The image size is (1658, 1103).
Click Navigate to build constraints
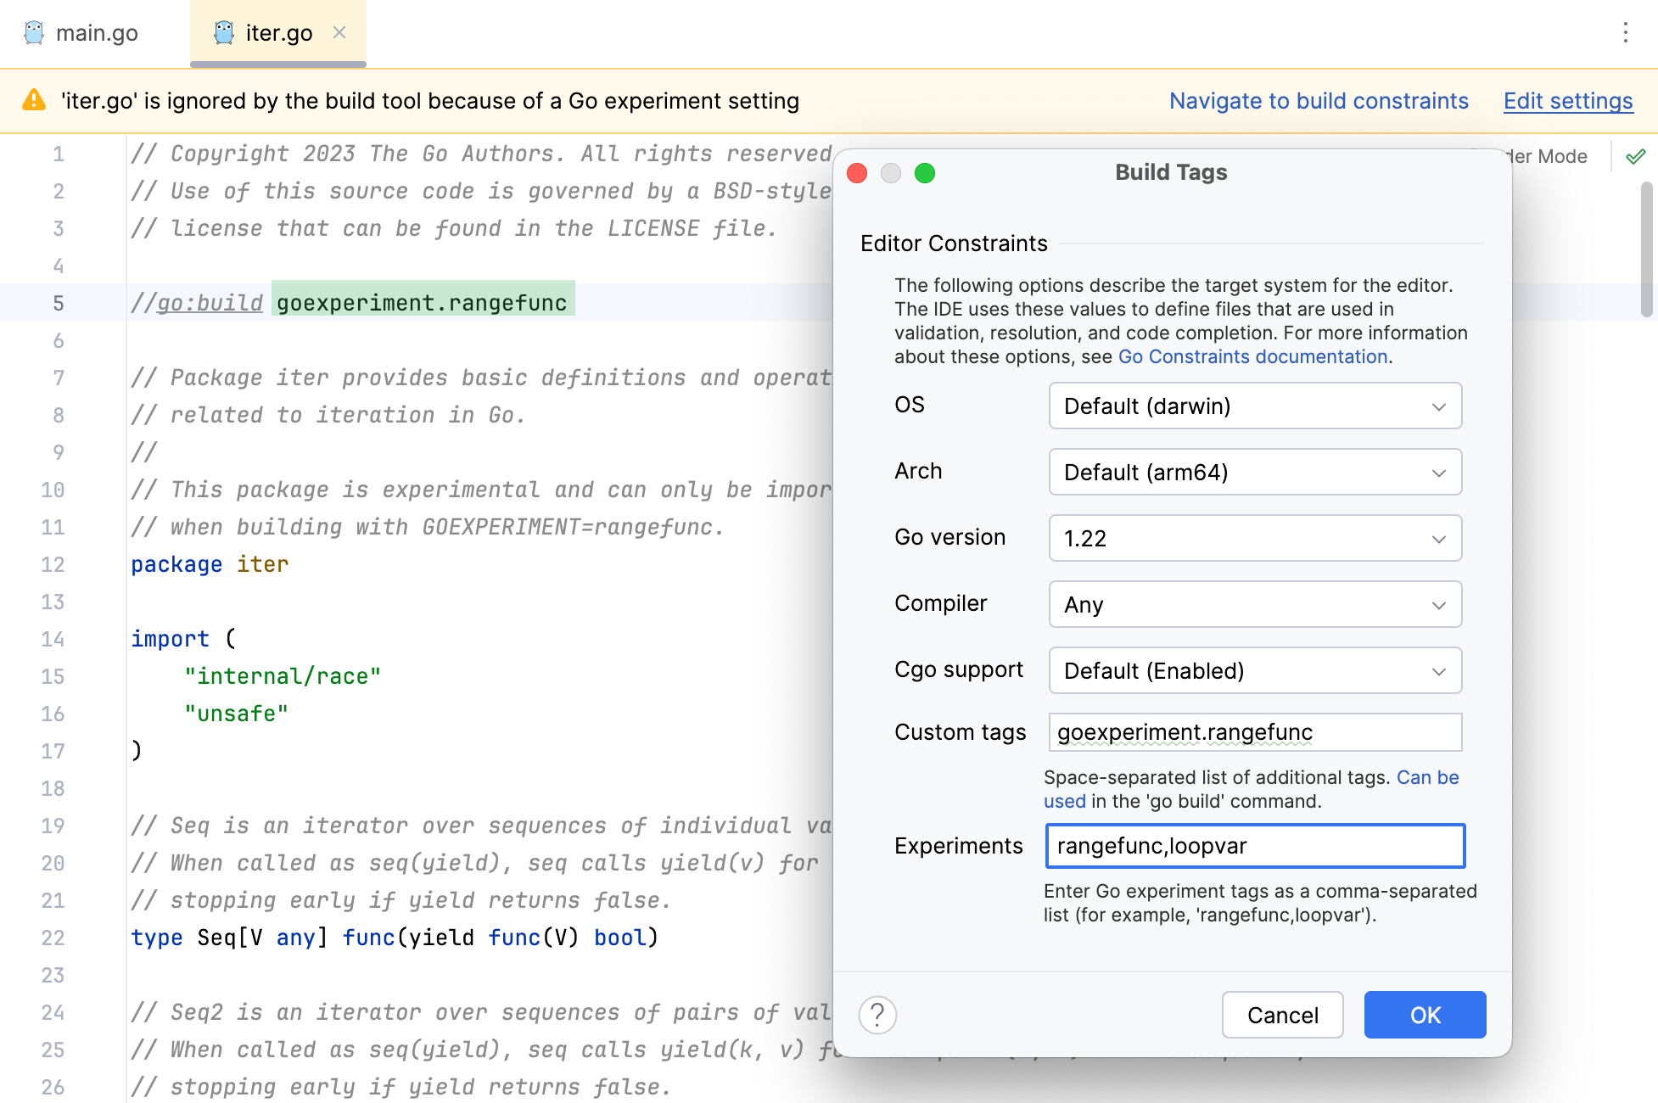click(x=1319, y=100)
